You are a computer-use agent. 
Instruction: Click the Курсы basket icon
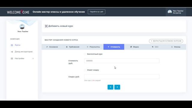[x=12, y=45]
